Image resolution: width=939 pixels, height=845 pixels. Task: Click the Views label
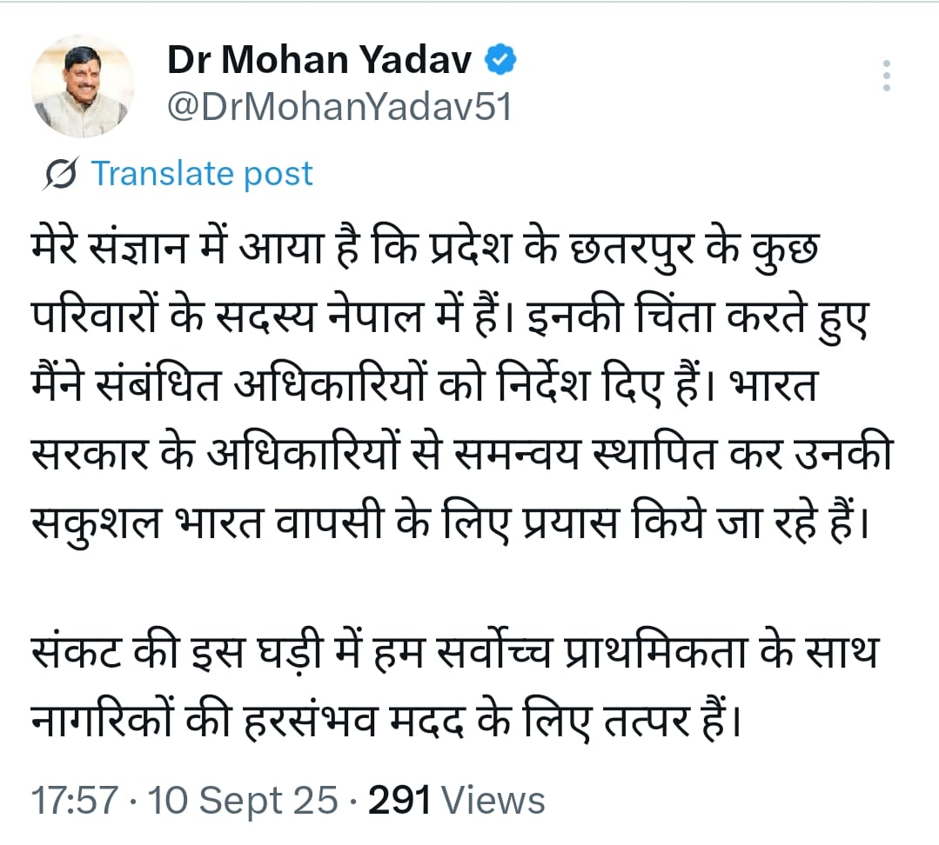click(x=493, y=801)
